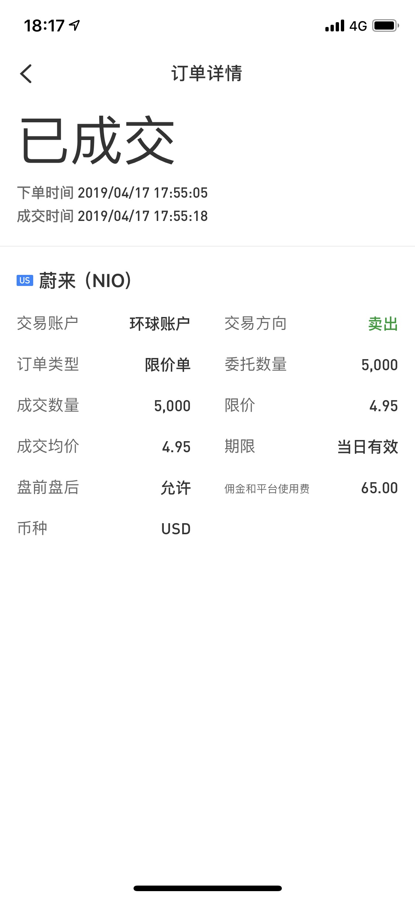Tap the 下单时间 order timestamp line
Viewport: 415px width, 900px height.
(x=113, y=193)
